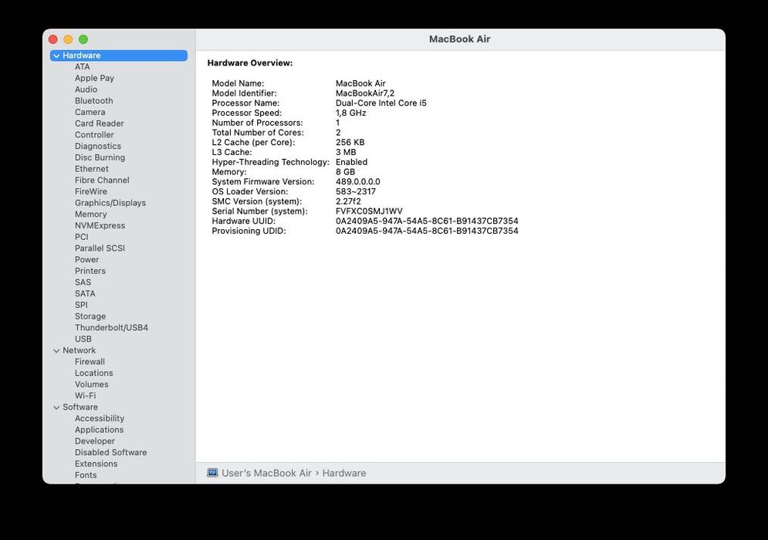Select Audio in the sidebar
768x540 pixels.
[86, 89]
